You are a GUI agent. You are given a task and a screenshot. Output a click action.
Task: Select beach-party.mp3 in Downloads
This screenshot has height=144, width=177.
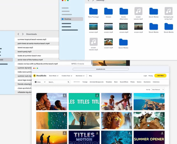pos(37,52)
